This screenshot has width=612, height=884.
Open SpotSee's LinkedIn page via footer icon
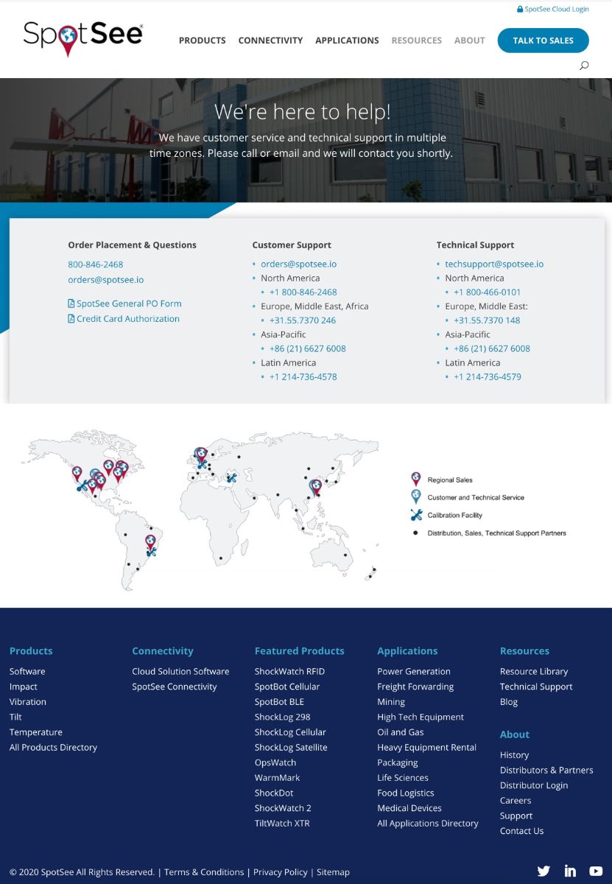click(x=570, y=871)
